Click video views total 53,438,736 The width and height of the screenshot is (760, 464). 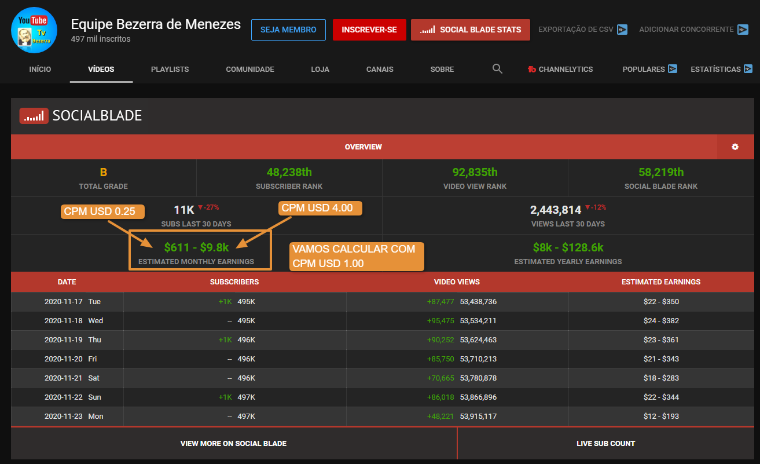click(x=478, y=301)
